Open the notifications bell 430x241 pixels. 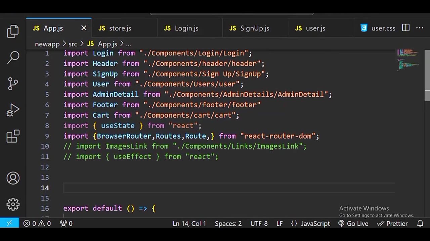(x=420, y=223)
